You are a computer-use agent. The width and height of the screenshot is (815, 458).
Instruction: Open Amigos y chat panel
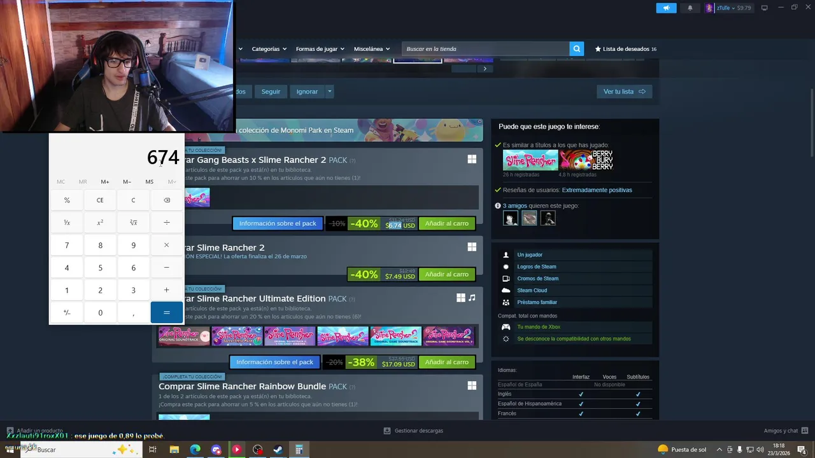click(x=786, y=431)
